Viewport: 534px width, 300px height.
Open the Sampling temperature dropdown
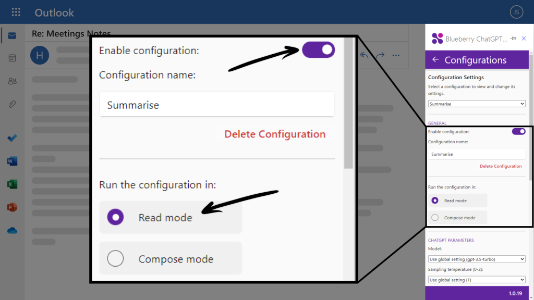coord(477,280)
